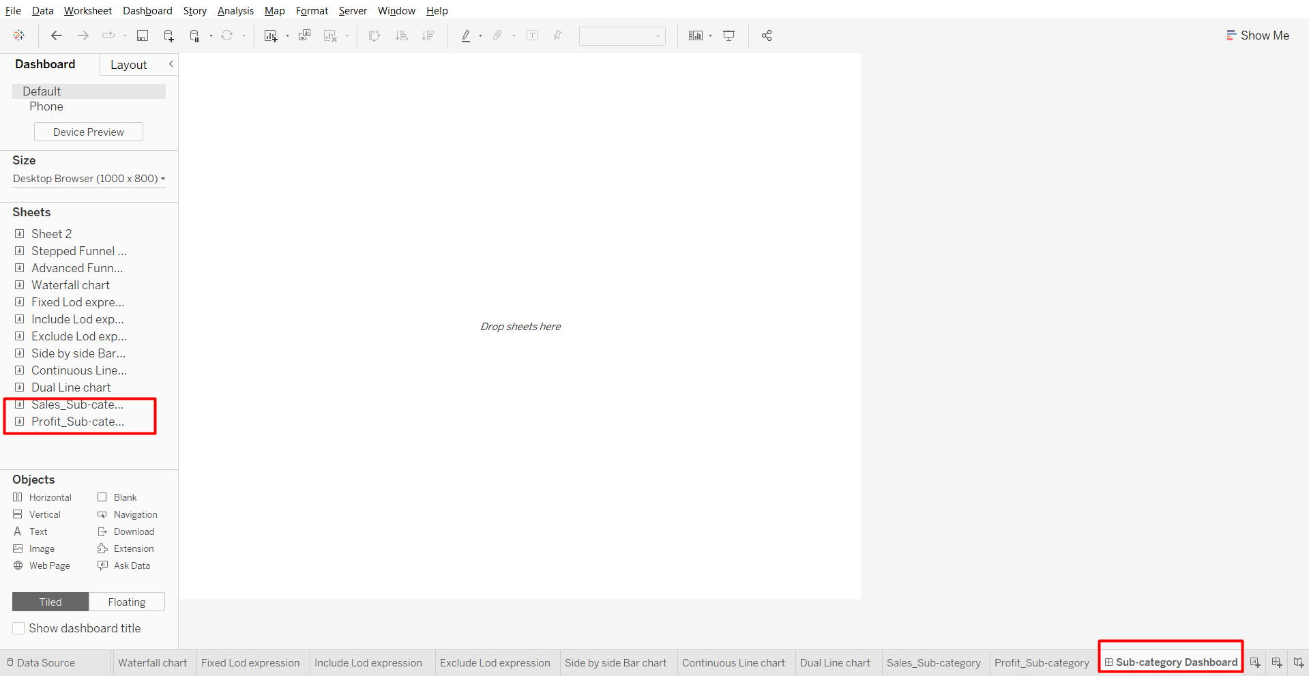The width and height of the screenshot is (1309, 676).
Task: Open the pause auto updates dropdown arrow
Action: (x=211, y=35)
